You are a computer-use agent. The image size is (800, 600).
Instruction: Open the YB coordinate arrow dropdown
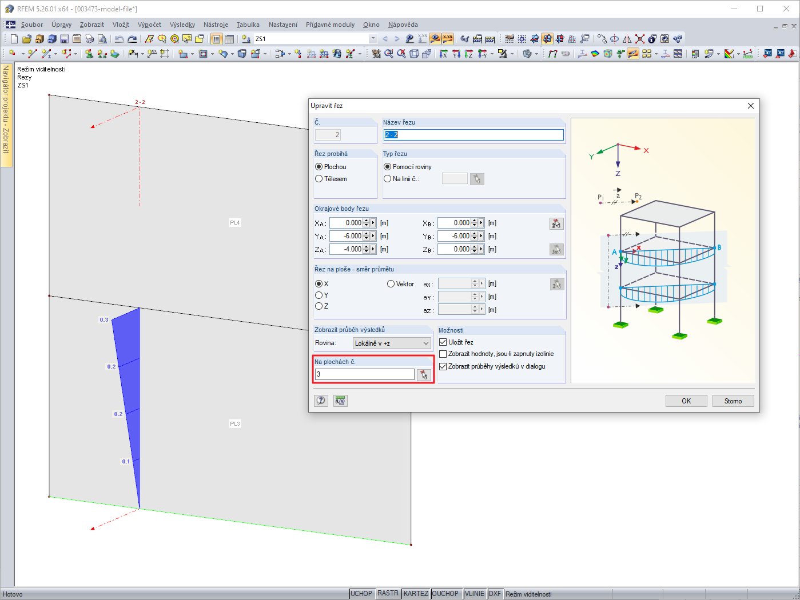[481, 236]
